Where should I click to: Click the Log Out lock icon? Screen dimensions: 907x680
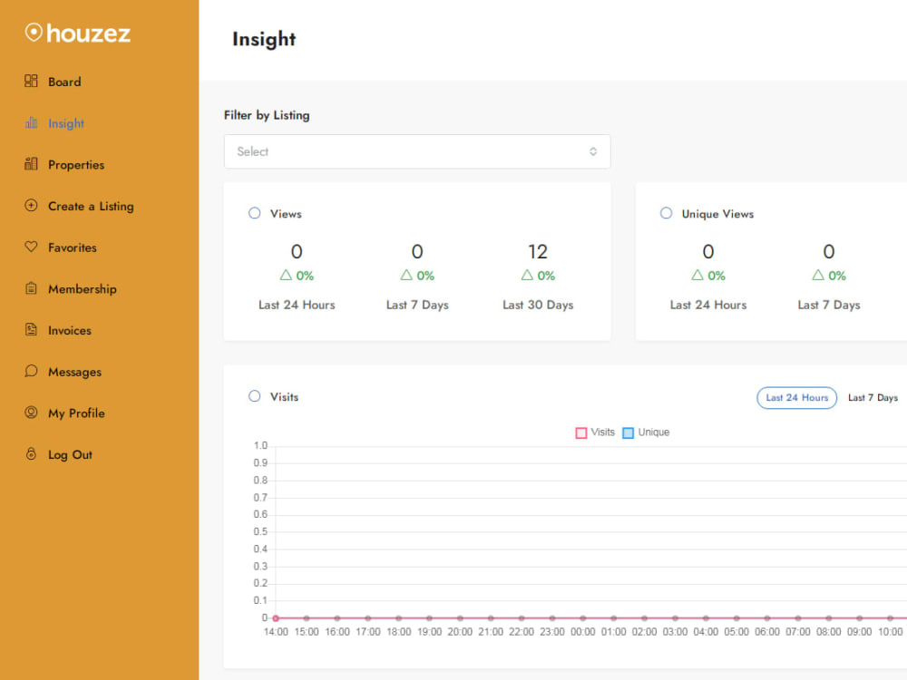(x=31, y=454)
